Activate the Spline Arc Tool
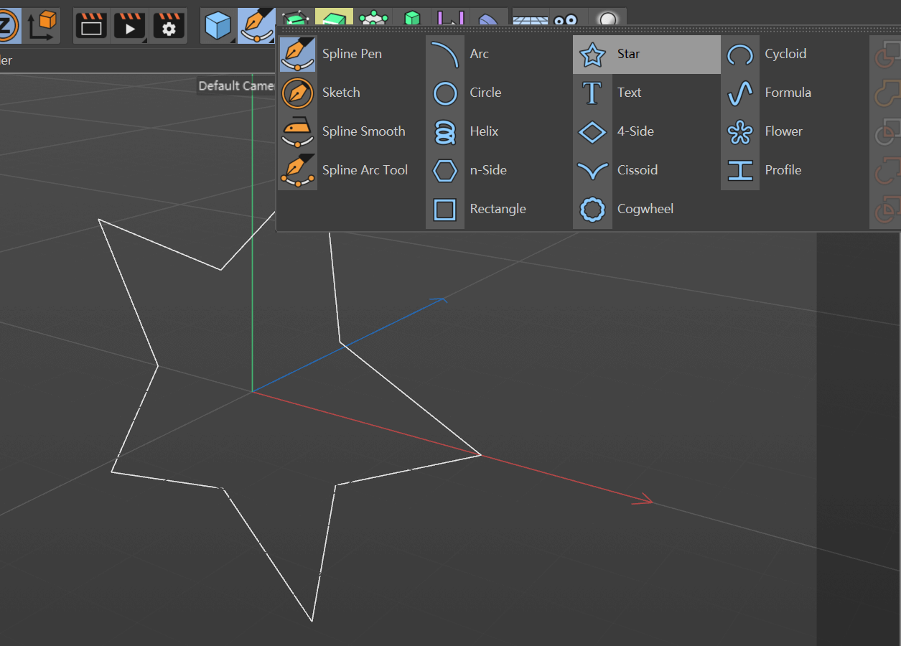Screen dimensions: 901x646 point(351,170)
